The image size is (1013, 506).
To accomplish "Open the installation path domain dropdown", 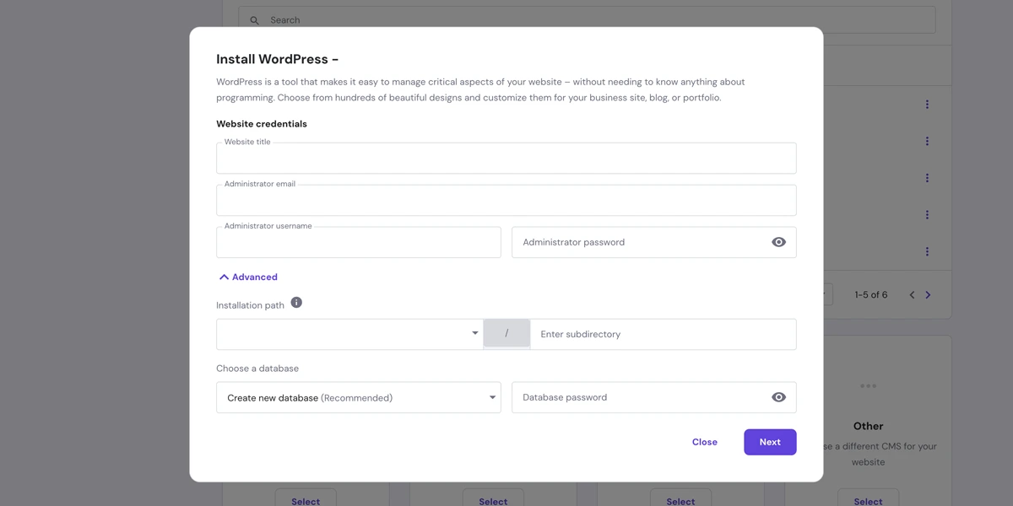I will click(349, 334).
